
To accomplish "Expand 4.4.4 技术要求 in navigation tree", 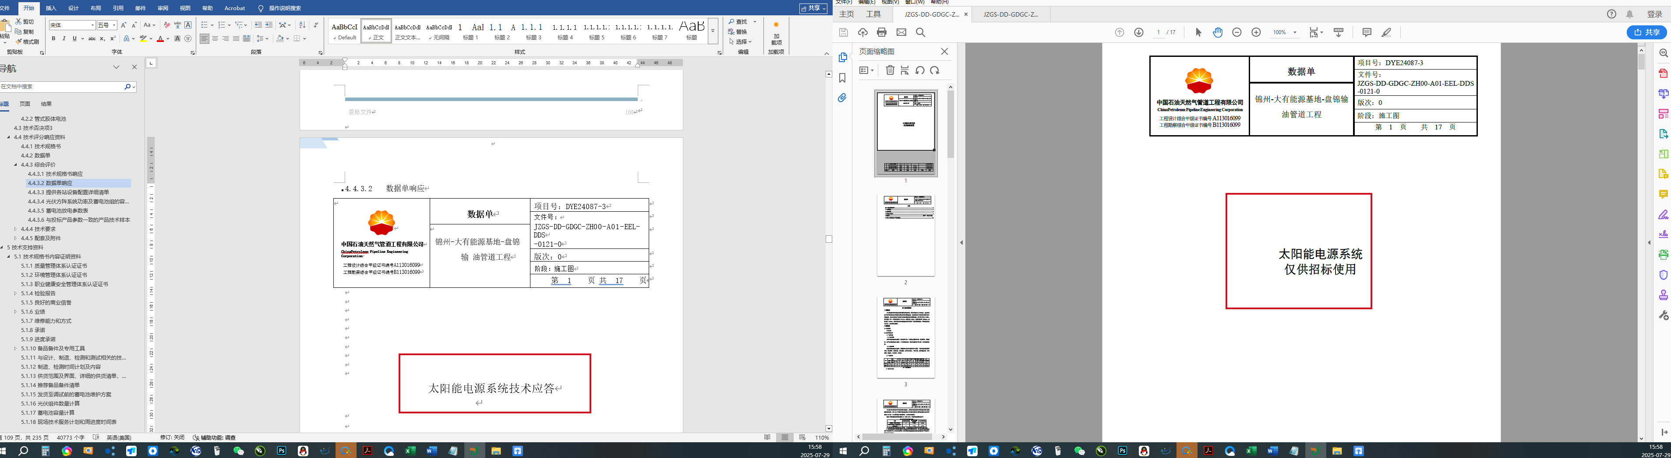I will 16,229.
